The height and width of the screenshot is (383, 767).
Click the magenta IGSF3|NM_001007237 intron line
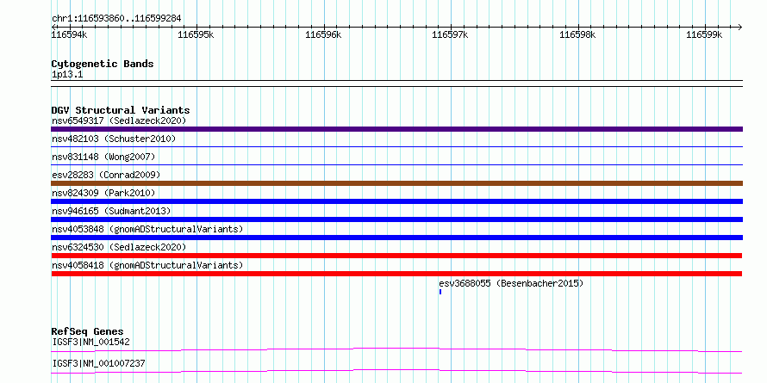pos(396,371)
